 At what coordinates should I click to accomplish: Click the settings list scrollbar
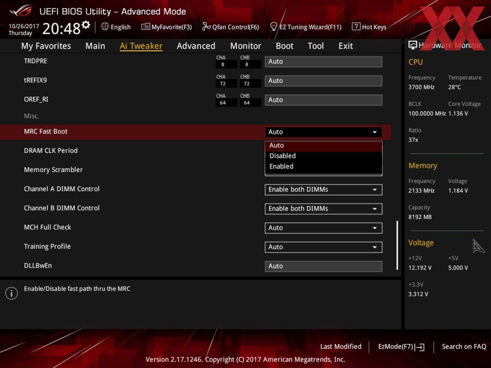pos(397,245)
